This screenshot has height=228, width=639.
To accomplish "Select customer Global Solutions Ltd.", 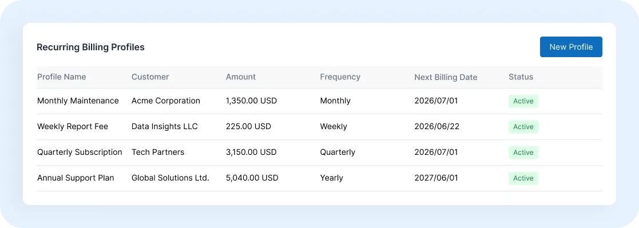I will pyautogui.click(x=170, y=178).
